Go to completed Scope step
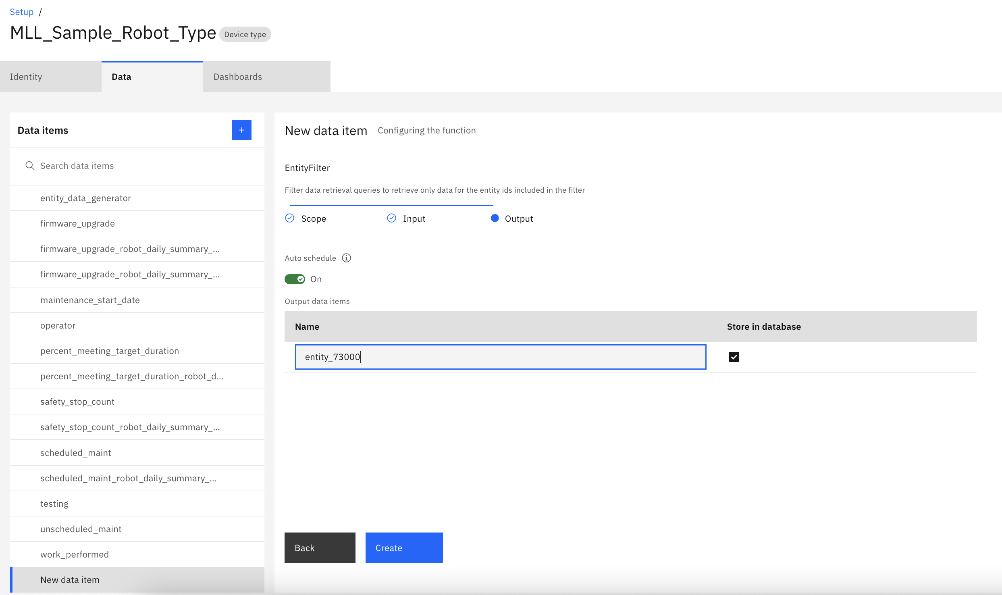The height and width of the screenshot is (595, 1002). tap(306, 218)
